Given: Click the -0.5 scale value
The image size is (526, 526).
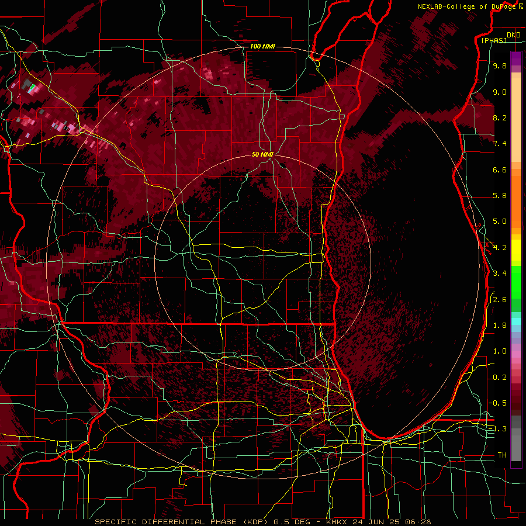Looking at the screenshot, I should click(498, 403).
